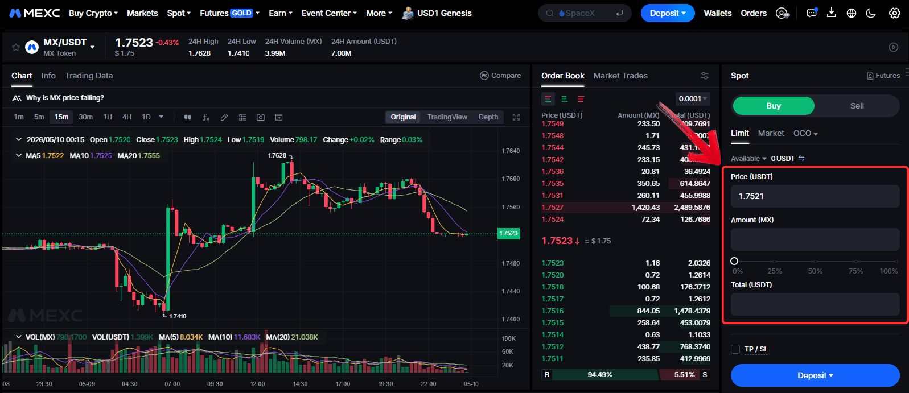Screen dimensions: 909x393
Task: Show both bids and asks order book view
Action: click(x=548, y=99)
